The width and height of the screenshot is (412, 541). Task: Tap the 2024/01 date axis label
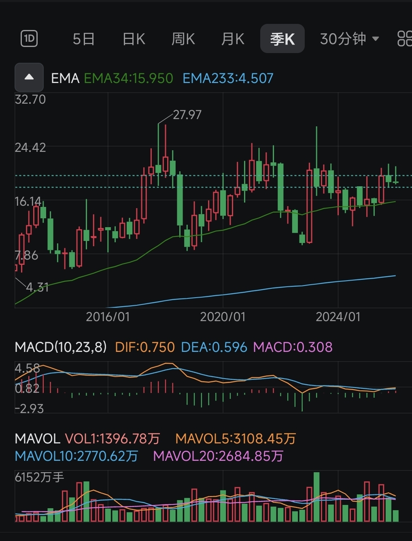[338, 317]
